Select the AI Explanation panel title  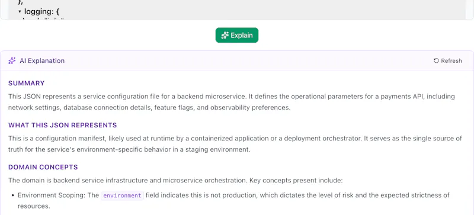point(42,61)
